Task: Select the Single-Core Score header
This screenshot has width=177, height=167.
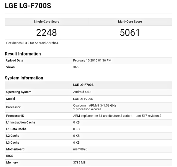Action: 46,22
